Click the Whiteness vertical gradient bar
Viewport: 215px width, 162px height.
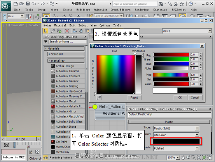point(139,74)
